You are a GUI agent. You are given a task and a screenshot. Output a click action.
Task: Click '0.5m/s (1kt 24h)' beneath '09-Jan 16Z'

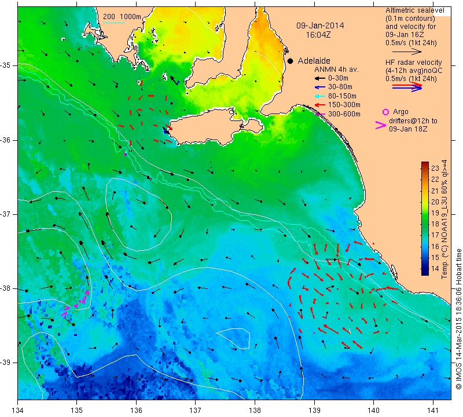coord(411,43)
